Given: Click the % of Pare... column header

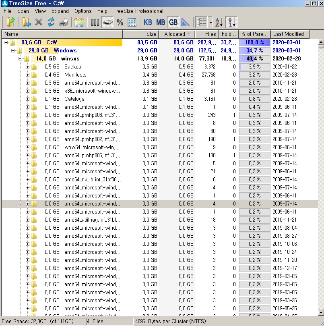Looking at the screenshot, I should (255, 34).
